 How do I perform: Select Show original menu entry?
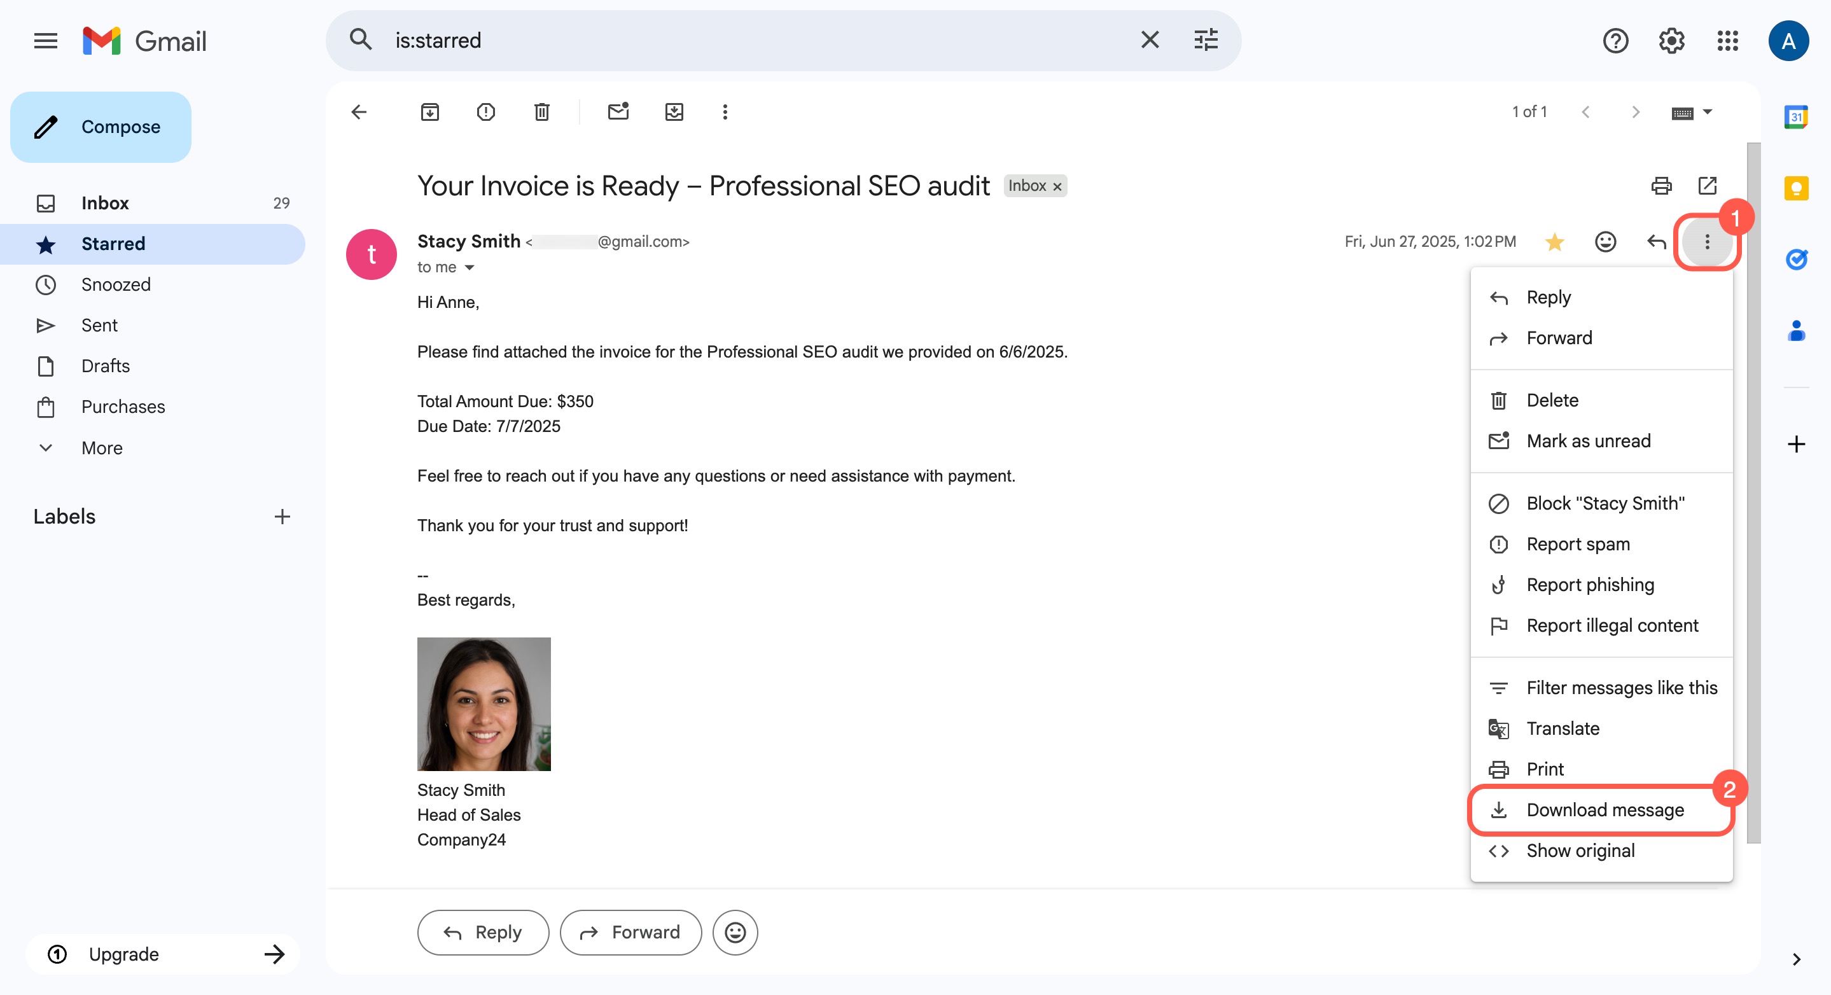[x=1580, y=850]
